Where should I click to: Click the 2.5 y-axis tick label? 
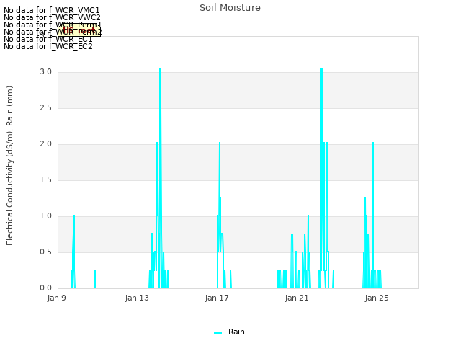click(x=45, y=108)
